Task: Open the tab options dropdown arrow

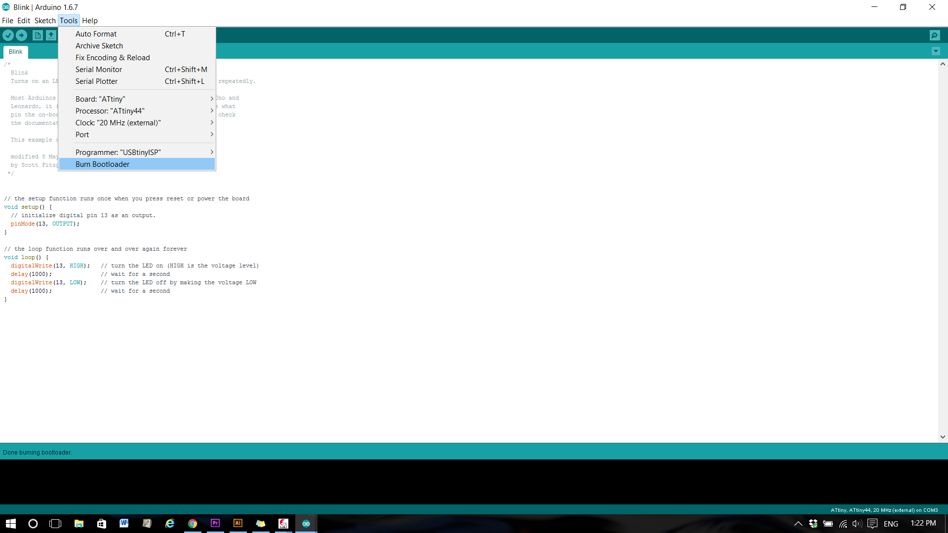Action: tap(936, 51)
